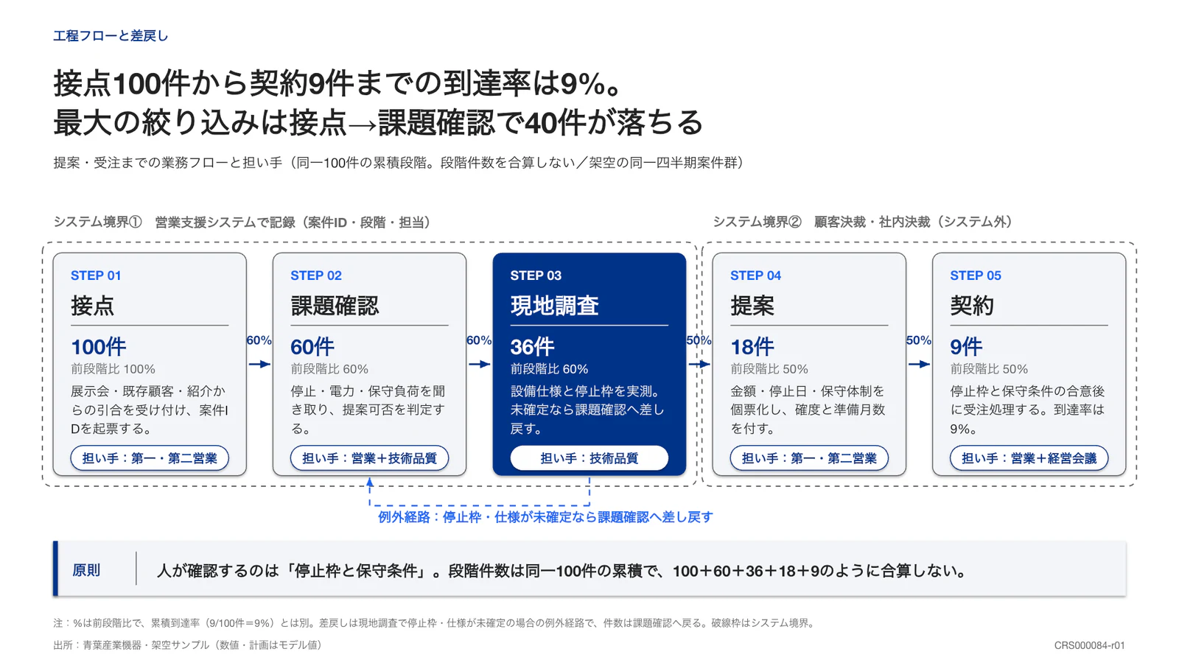The image size is (1179, 663).
Task: Click the 18件 count value
Action: pyautogui.click(x=752, y=346)
